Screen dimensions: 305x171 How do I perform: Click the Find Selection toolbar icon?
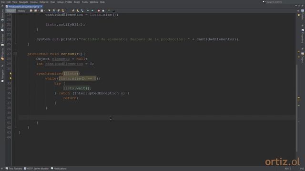(49, 10)
